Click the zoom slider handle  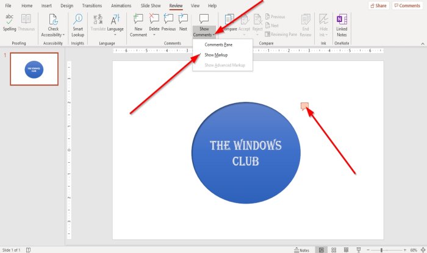(381, 250)
